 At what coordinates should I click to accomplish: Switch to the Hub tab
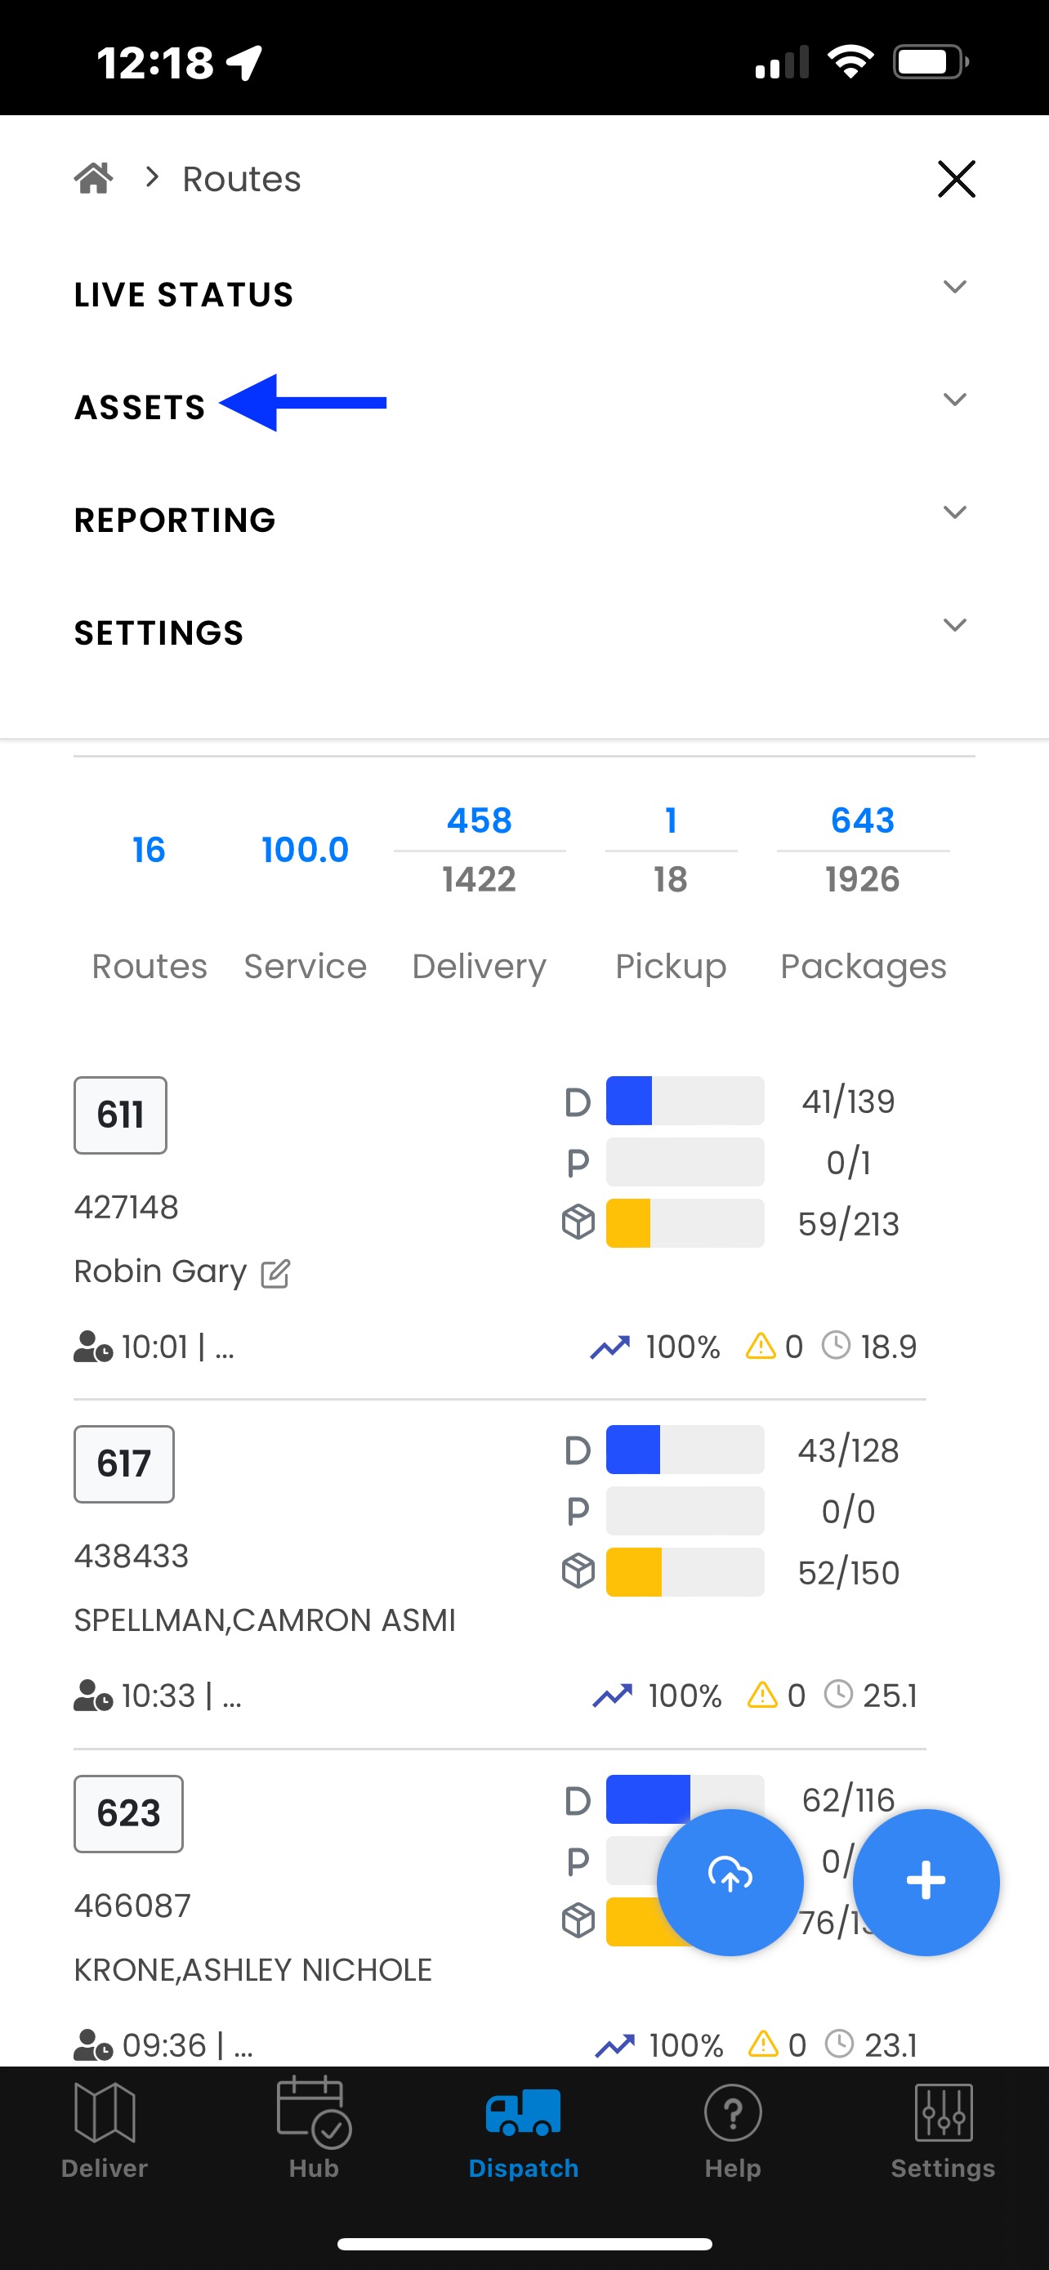tap(314, 2130)
